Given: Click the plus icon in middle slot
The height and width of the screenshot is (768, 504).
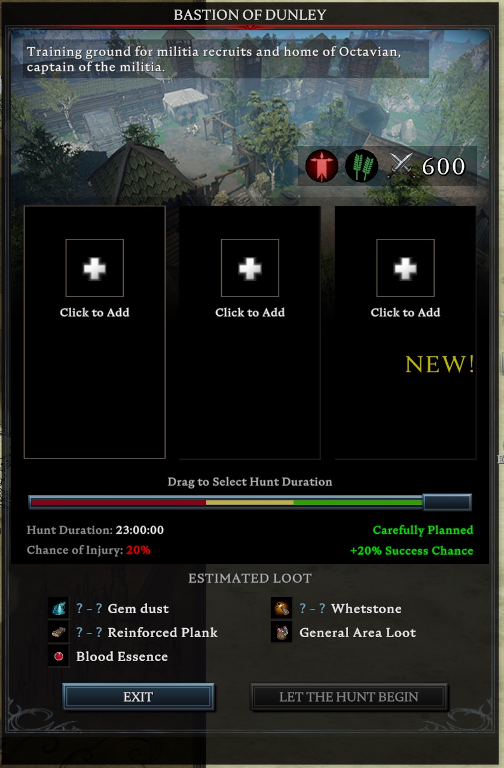Looking at the screenshot, I should 250,268.
